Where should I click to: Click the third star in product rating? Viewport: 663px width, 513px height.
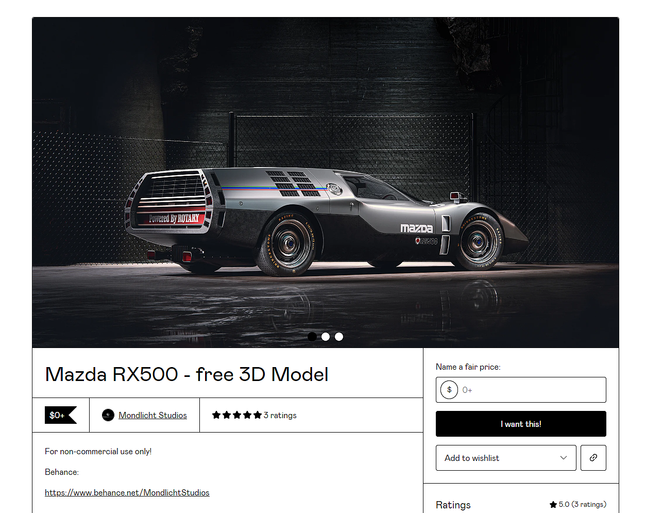pos(237,415)
